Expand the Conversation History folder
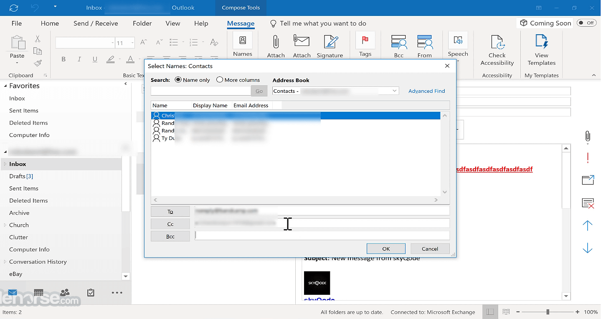Viewport: 601px width, 319px height. 5,262
